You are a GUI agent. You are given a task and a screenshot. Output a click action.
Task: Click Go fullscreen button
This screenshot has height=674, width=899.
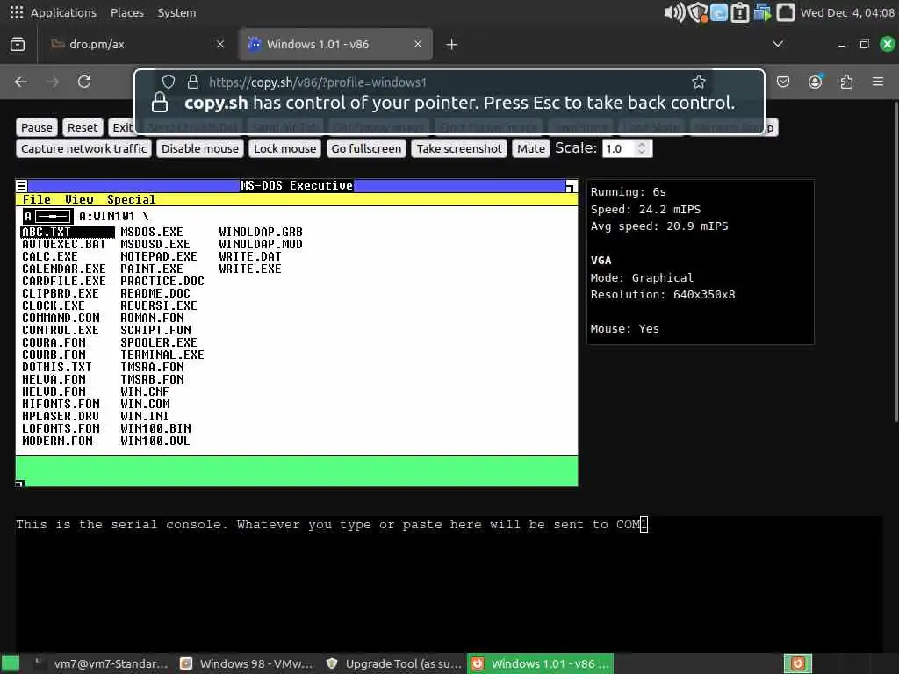pos(366,148)
